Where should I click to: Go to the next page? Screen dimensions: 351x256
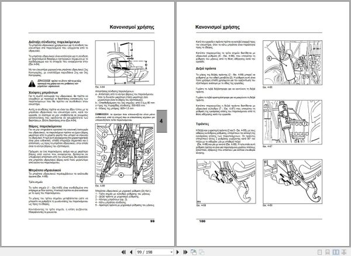178,252
